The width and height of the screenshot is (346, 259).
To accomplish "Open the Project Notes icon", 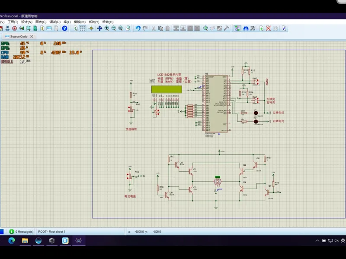I will click(56, 28).
